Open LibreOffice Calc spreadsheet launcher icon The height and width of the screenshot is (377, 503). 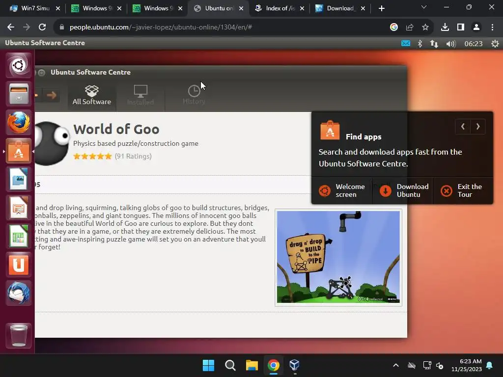coord(18,236)
